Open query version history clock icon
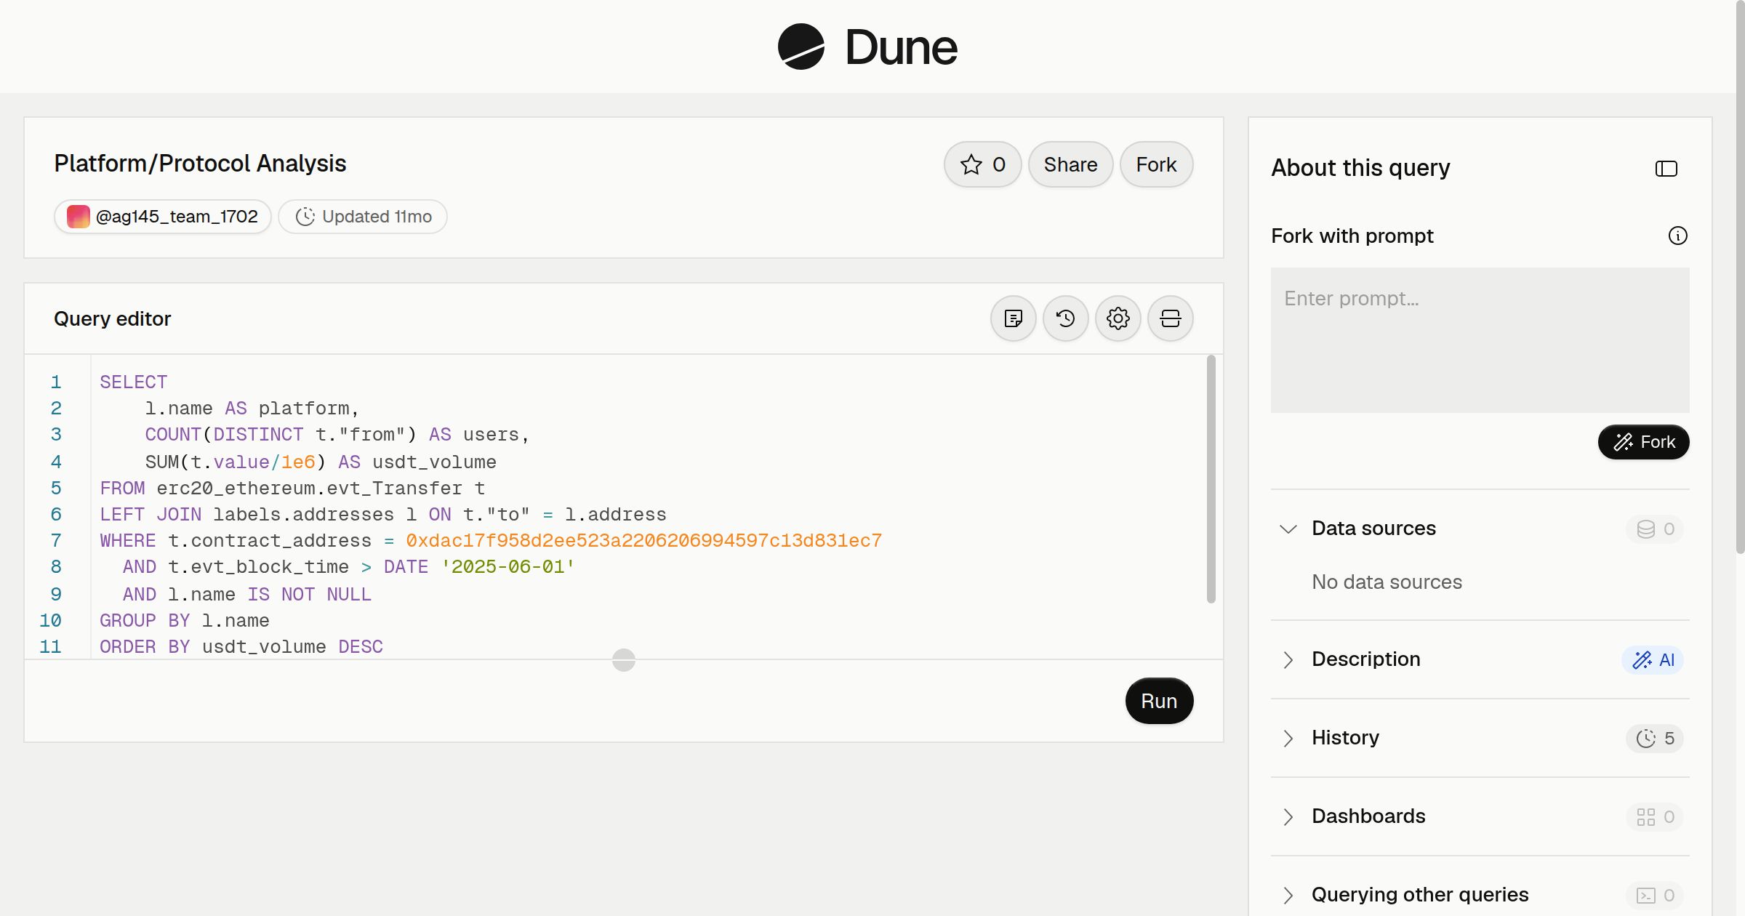This screenshot has height=916, width=1745. pyautogui.click(x=1066, y=318)
